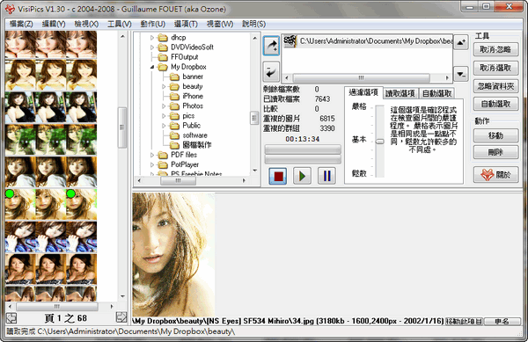
Task: Open the 說明(S) menu
Action: (x=254, y=24)
